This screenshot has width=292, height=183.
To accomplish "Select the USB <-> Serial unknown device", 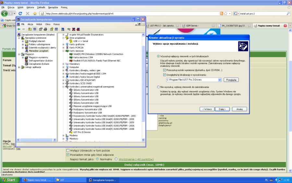I will tap(80, 41).
